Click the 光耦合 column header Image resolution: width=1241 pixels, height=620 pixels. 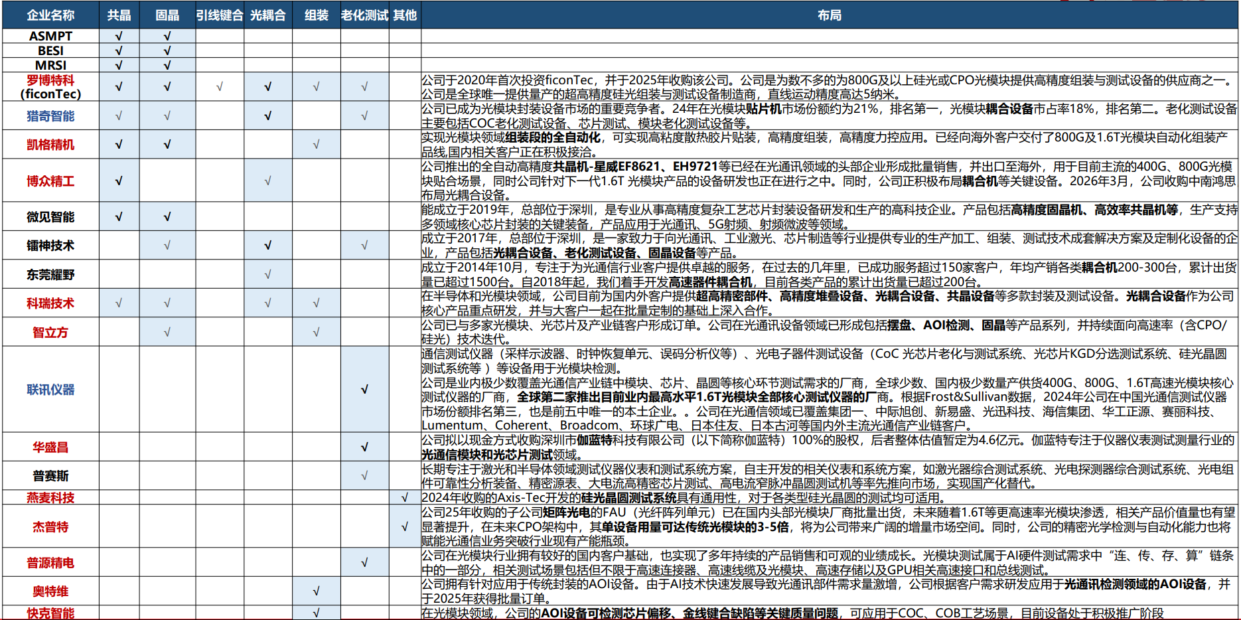[268, 15]
